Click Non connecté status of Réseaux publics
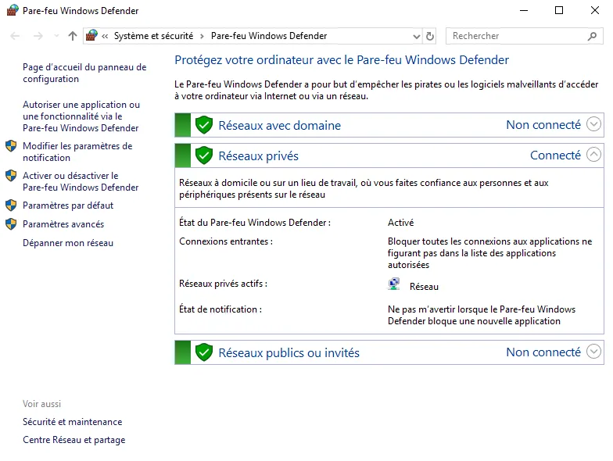The image size is (613, 461). (x=543, y=352)
